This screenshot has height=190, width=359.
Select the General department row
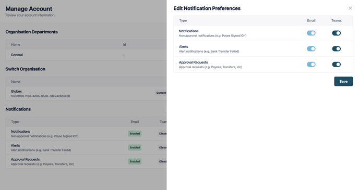click(86, 55)
